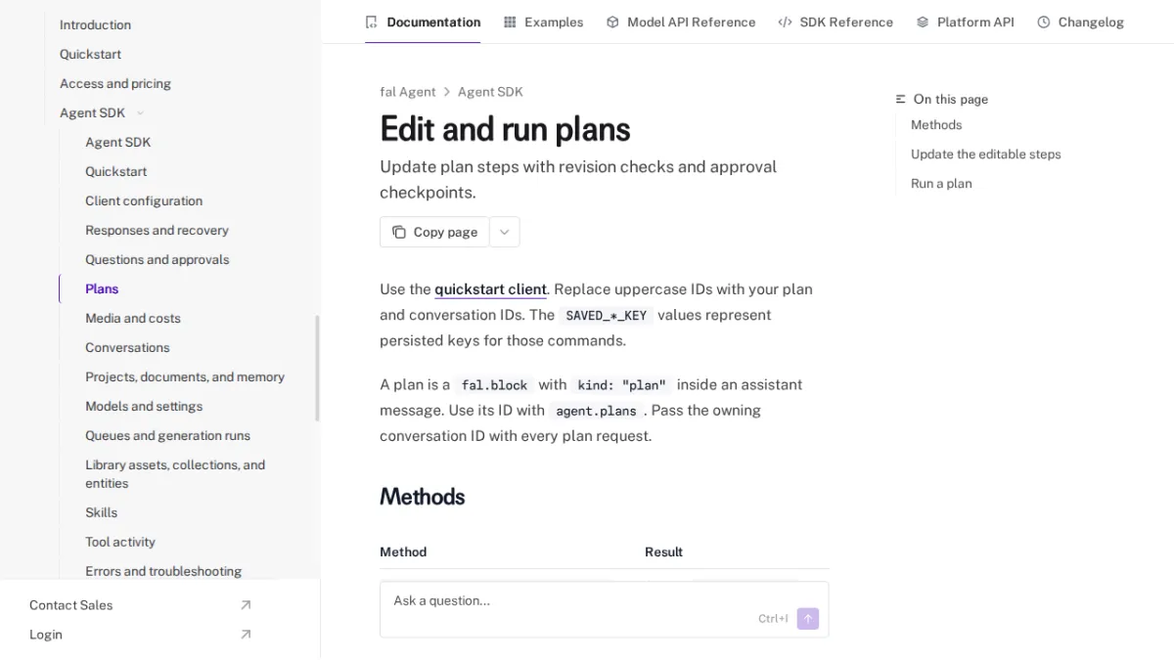This screenshot has width=1174, height=660.
Task: Click the send arrow in Ask a question box
Action: [807, 619]
